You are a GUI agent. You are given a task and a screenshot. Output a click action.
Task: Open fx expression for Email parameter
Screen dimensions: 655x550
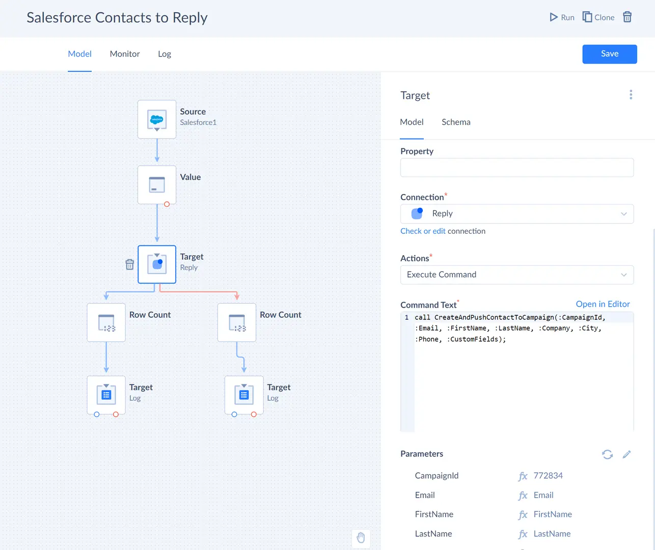click(523, 496)
